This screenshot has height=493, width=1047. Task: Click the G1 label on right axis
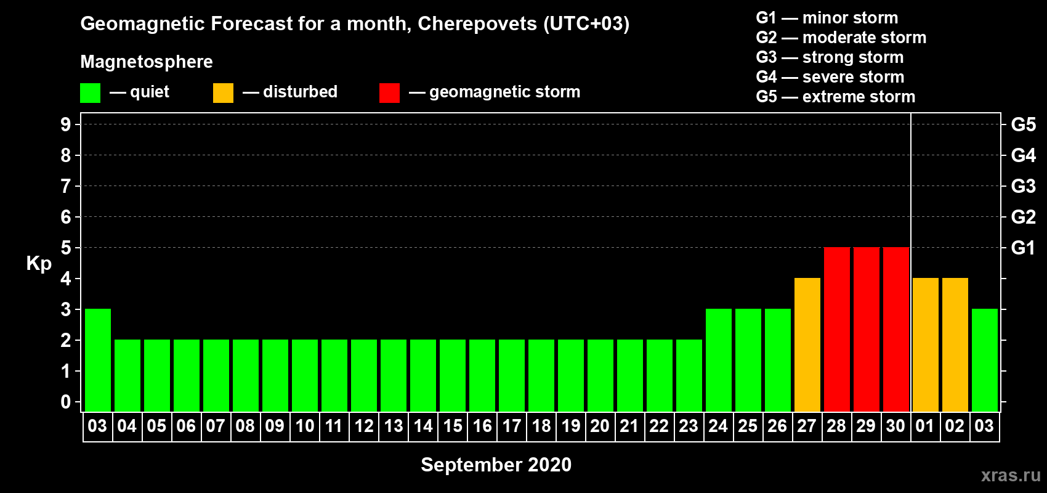pos(1024,248)
